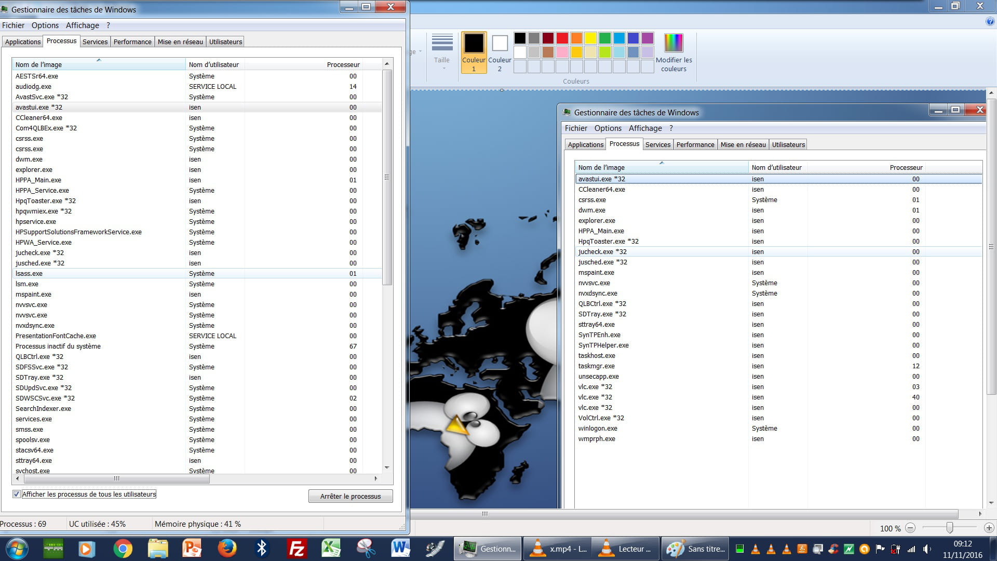The width and height of the screenshot is (997, 561).
Task: Switch to the Utilisateurs tab
Action: tap(225, 42)
